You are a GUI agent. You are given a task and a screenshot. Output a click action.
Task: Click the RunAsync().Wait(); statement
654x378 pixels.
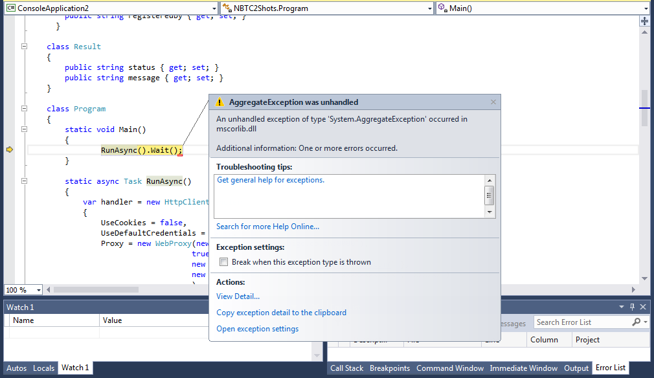pyautogui.click(x=141, y=150)
